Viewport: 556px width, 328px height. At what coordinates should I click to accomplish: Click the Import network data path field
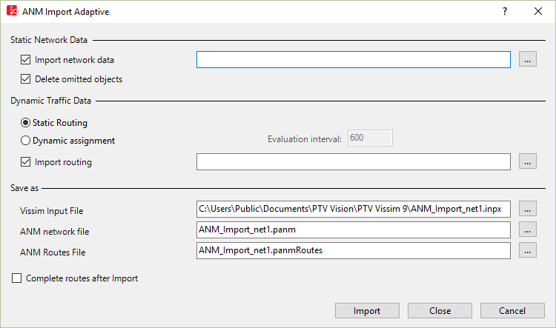(353, 60)
